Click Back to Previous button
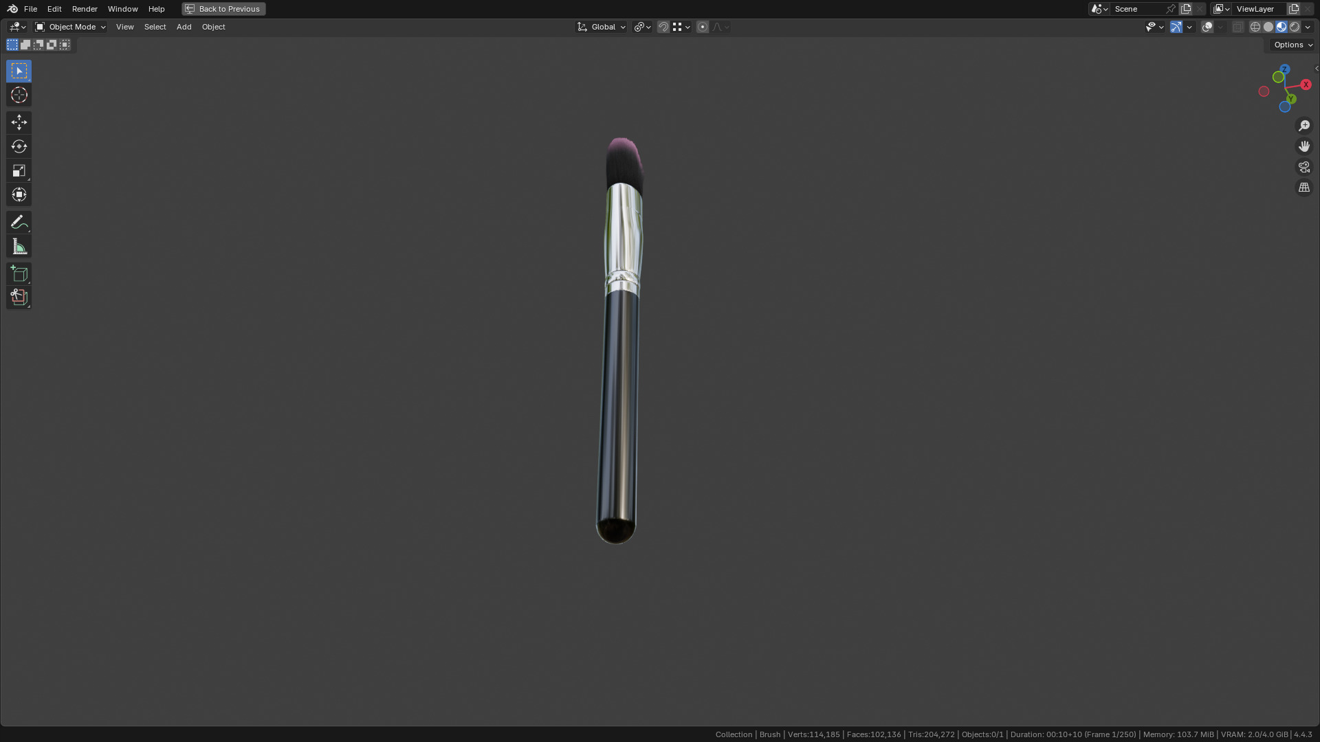1320x742 pixels. pyautogui.click(x=223, y=9)
